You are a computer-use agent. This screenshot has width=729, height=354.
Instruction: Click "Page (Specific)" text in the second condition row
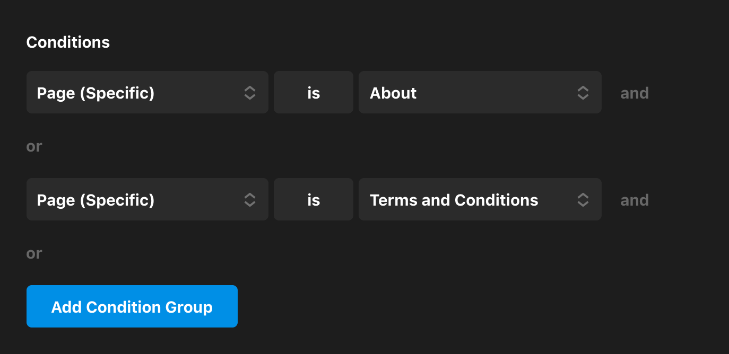[x=96, y=200]
